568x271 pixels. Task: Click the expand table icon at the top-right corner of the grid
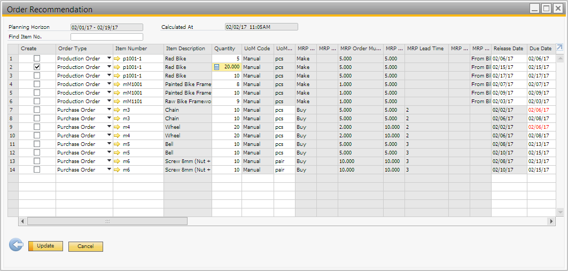[x=559, y=48]
